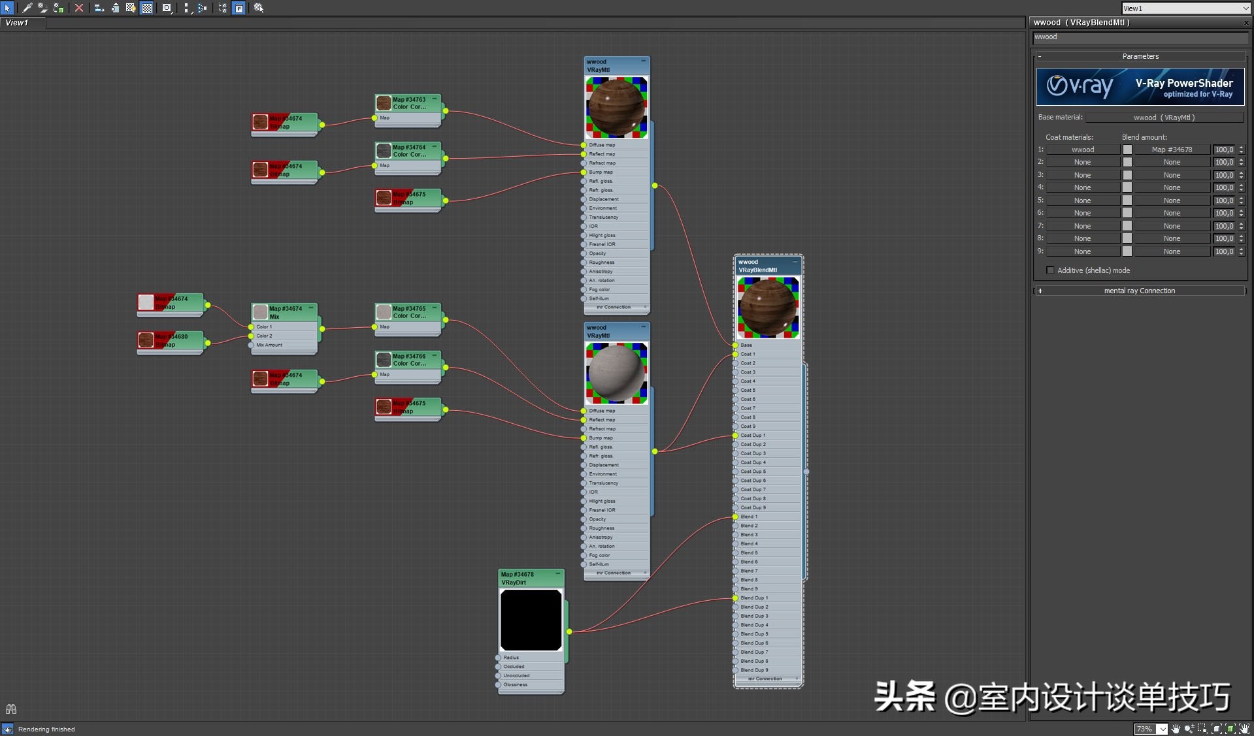The image size is (1254, 736).
Task: Click the Material/Map Browser toggle icon
Action: point(222,8)
